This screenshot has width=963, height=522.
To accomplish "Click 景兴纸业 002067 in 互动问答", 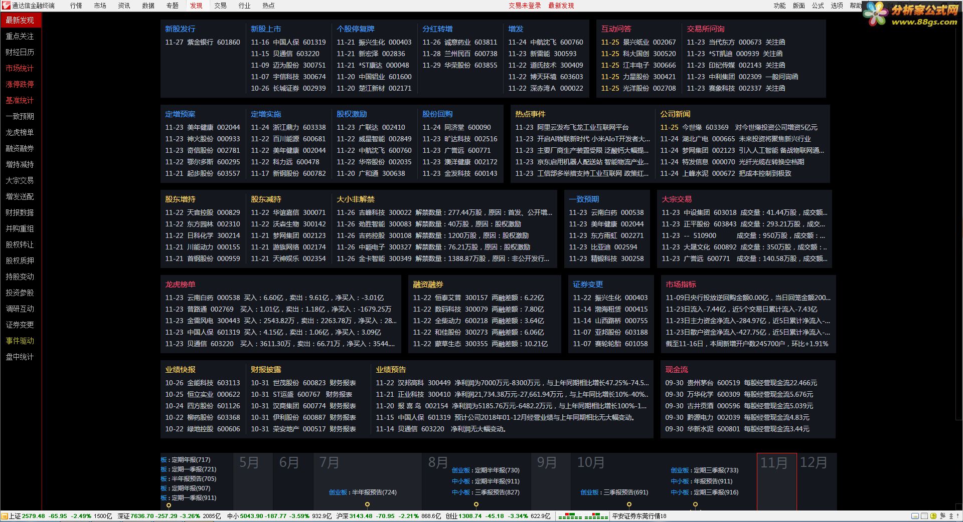I will click(x=638, y=43).
